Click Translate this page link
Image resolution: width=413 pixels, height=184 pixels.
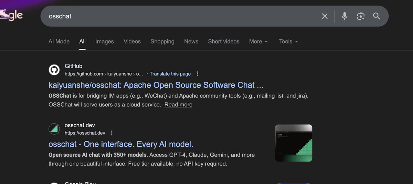(x=170, y=74)
